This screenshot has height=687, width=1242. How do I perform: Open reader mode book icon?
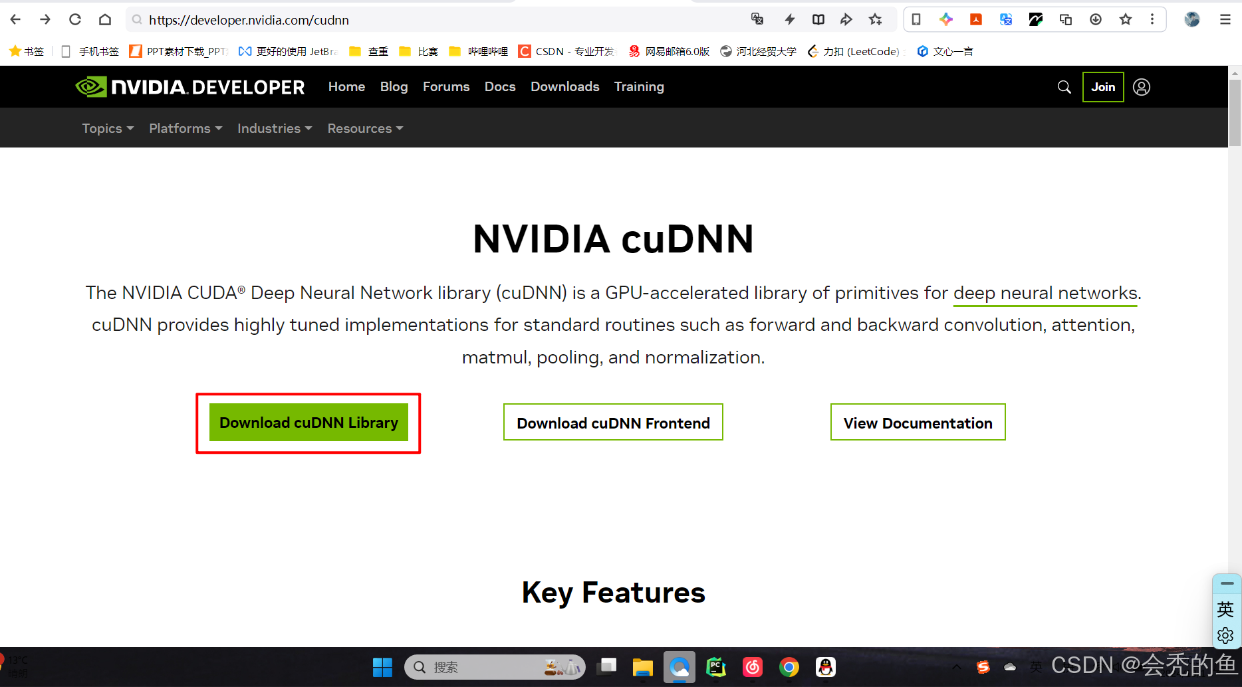818,19
